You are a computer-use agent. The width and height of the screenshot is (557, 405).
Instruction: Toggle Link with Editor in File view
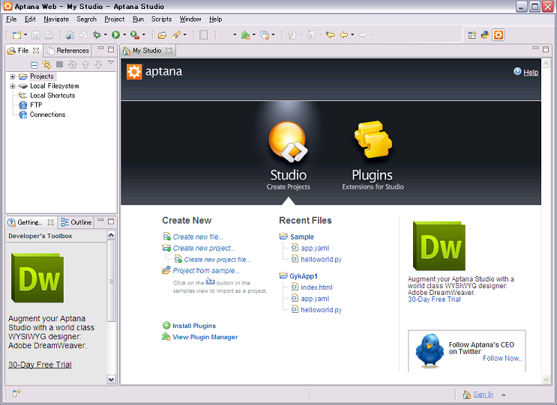point(46,64)
